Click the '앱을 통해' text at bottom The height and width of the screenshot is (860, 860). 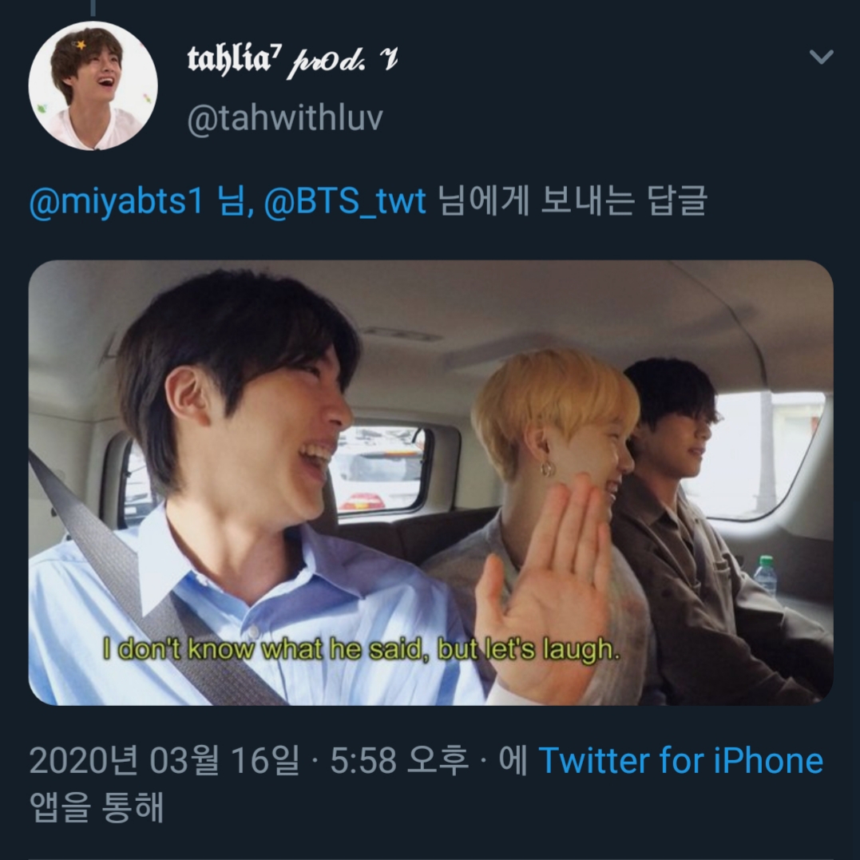pyautogui.click(x=96, y=808)
